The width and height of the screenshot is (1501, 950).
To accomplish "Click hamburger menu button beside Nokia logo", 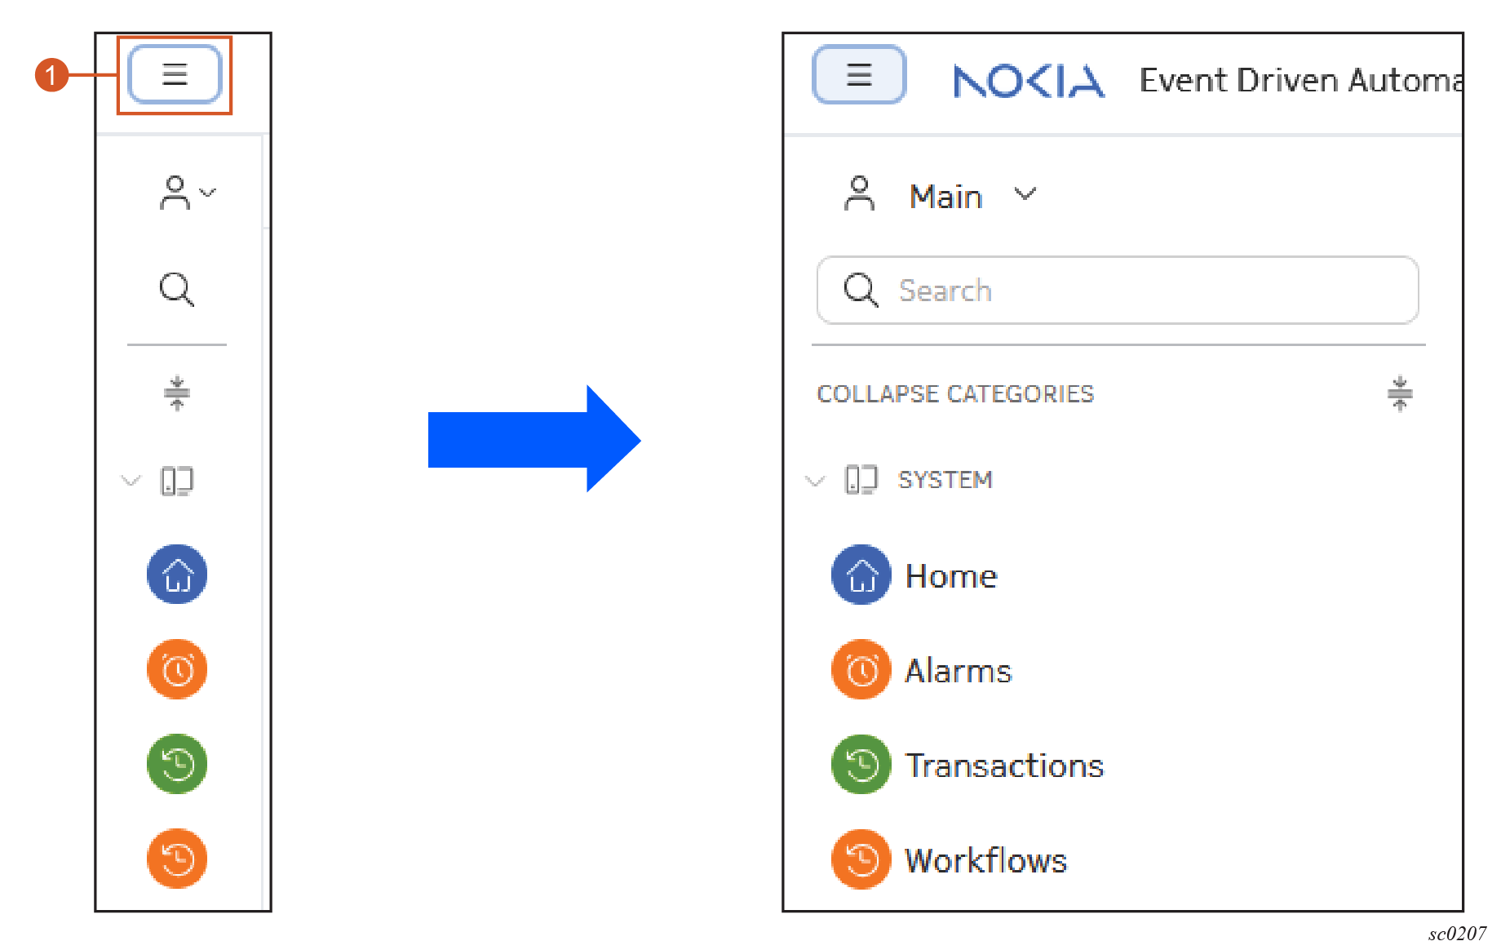I will (x=859, y=74).
